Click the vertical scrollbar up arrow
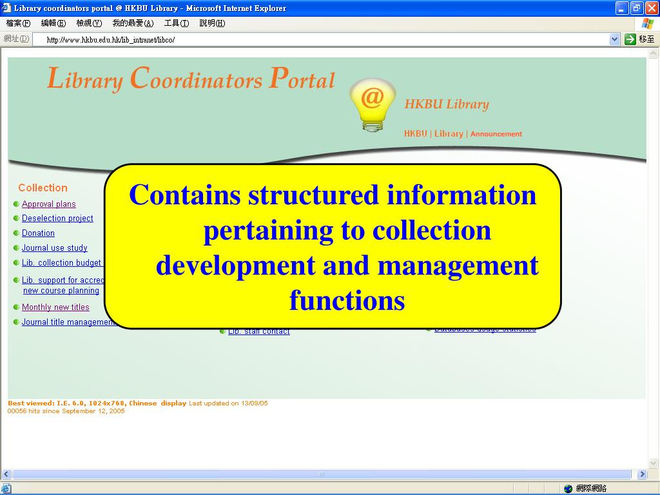The image size is (660, 495). [654, 53]
